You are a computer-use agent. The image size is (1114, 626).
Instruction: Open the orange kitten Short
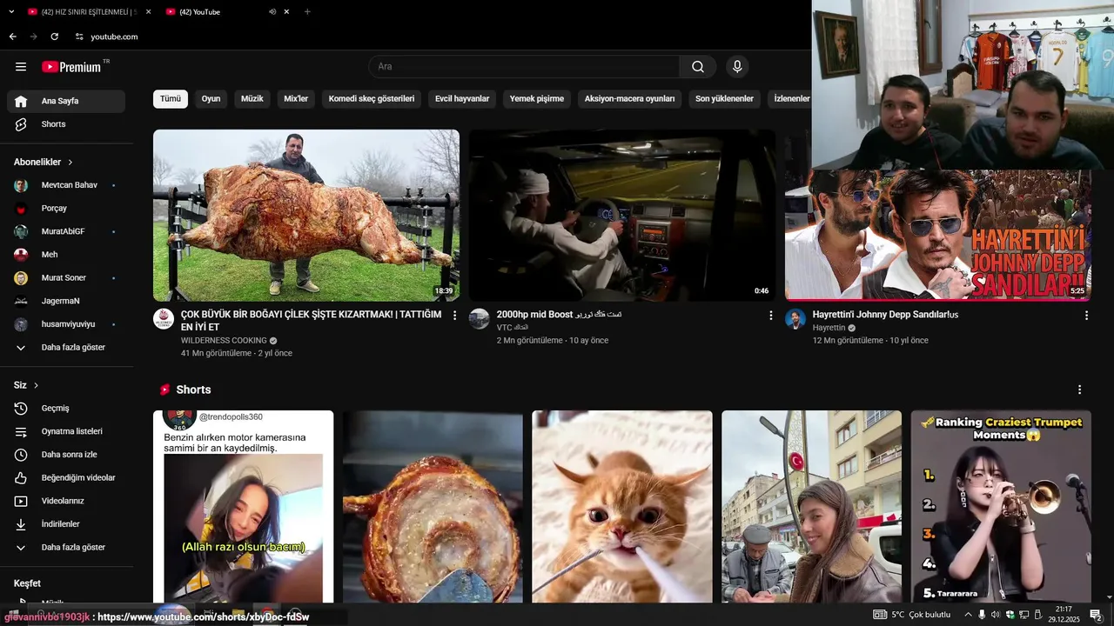tap(622, 507)
